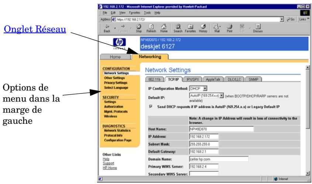This screenshot has height=184, width=312.
Task: Click the Print toolbar icon
Action: pyautogui.click(x=229, y=28)
